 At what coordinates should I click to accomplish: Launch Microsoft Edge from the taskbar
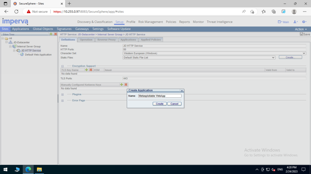coord(28,169)
